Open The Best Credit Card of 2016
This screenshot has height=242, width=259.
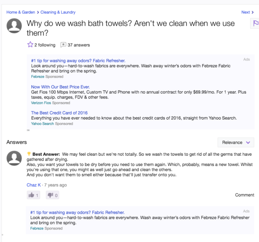tap(59, 113)
